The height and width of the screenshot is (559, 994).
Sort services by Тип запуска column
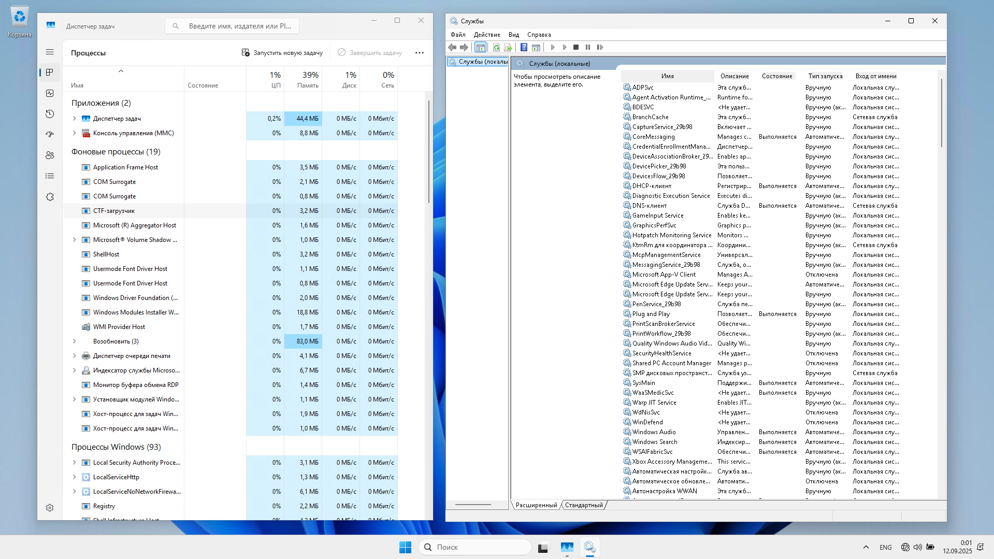pos(826,76)
